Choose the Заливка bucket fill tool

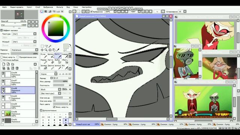point(43,67)
